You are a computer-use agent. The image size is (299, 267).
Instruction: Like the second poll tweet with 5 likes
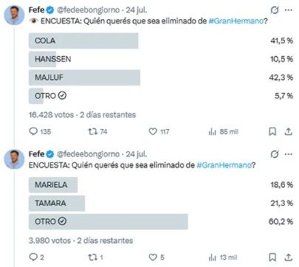pos(153,257)
